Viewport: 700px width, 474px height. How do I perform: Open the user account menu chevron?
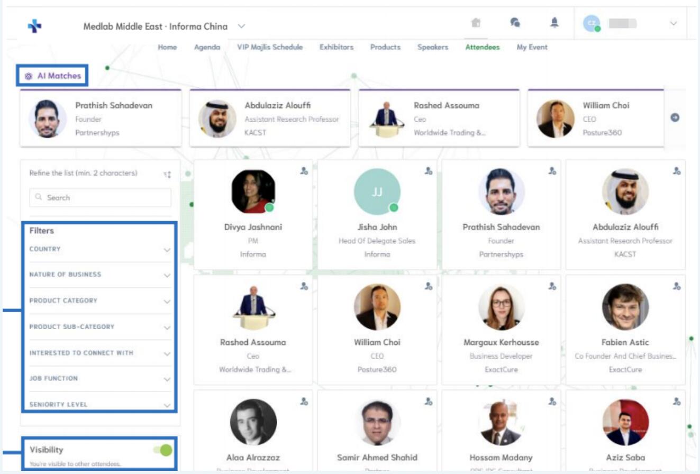[674, 23]
